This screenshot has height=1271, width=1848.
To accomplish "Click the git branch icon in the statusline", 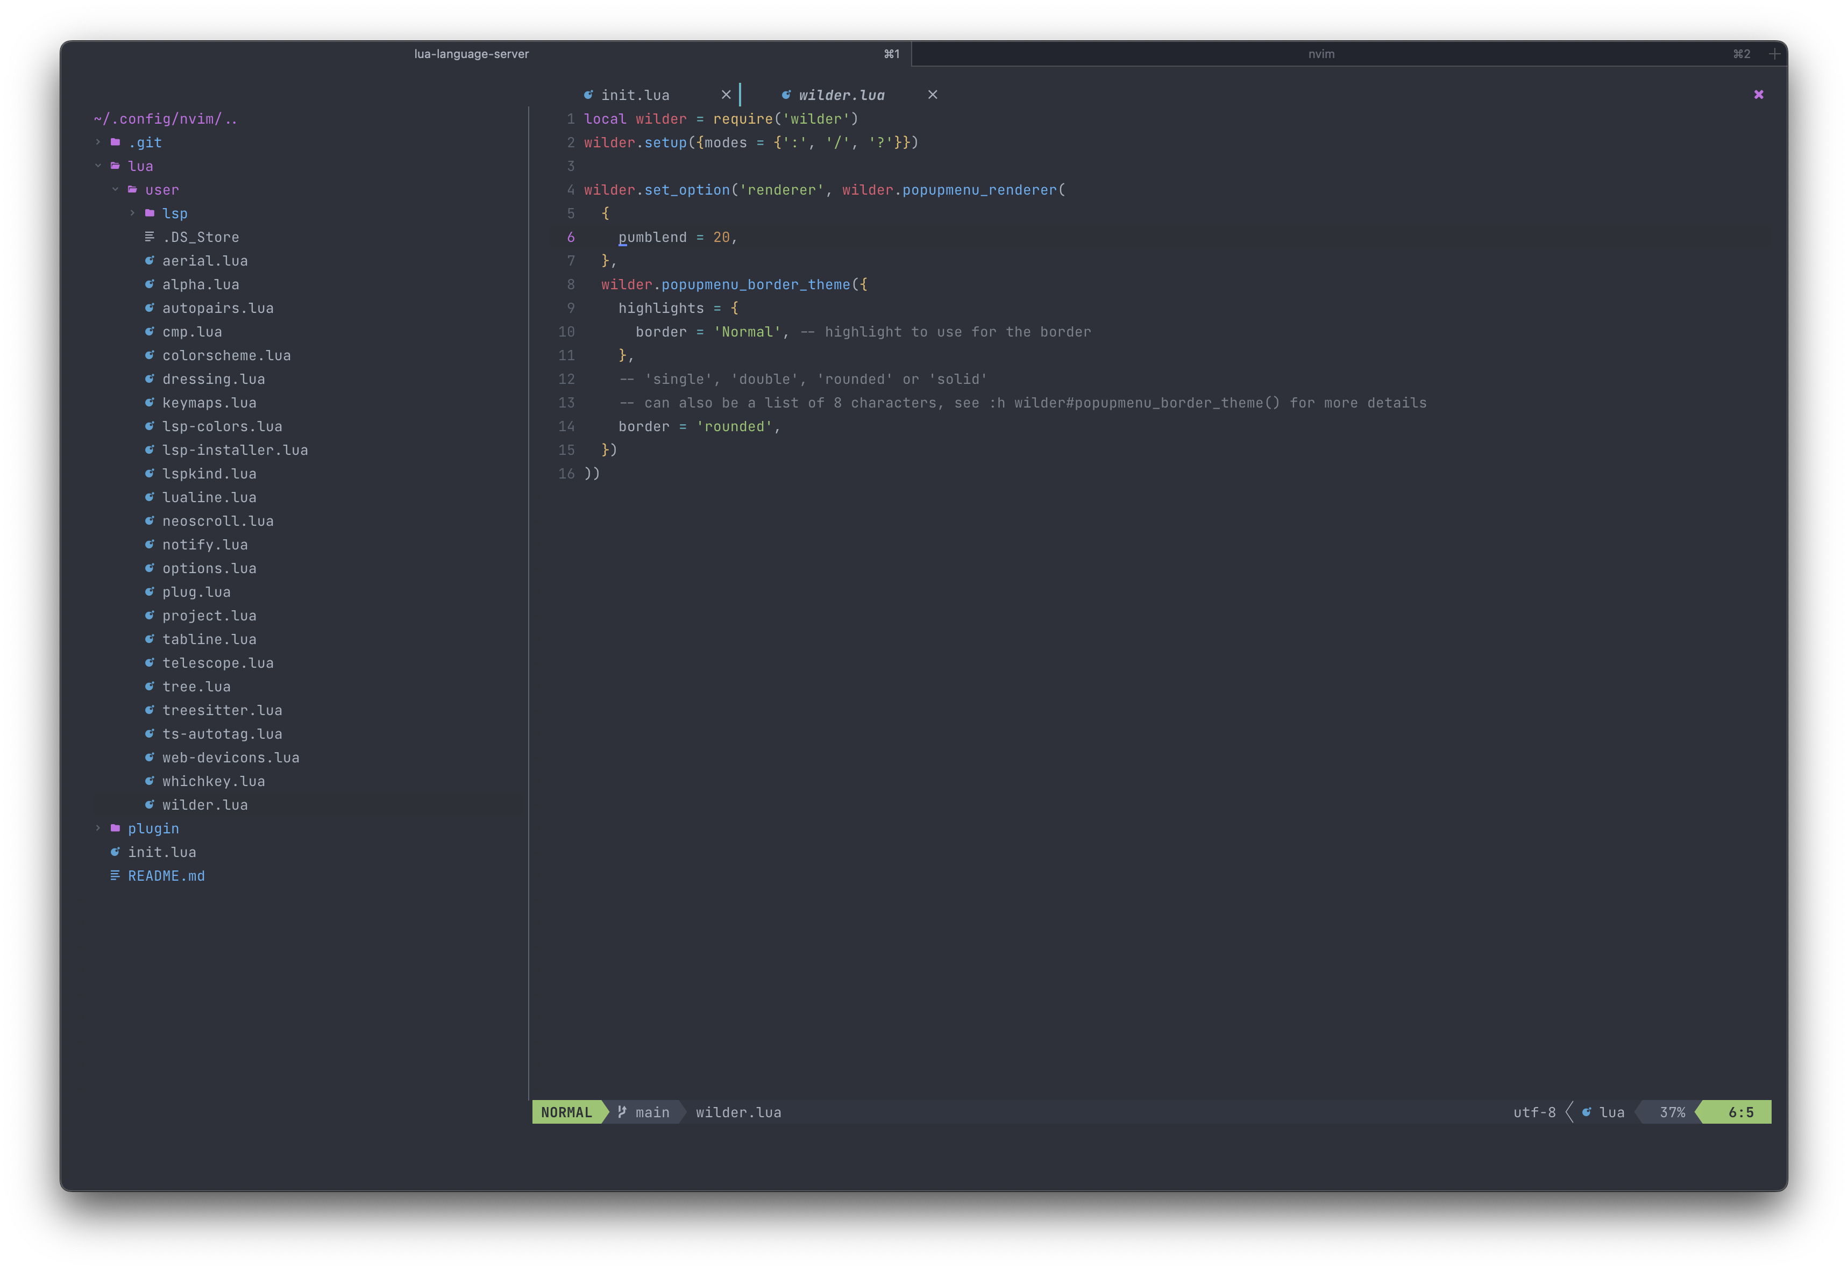I will (623, 1112).
